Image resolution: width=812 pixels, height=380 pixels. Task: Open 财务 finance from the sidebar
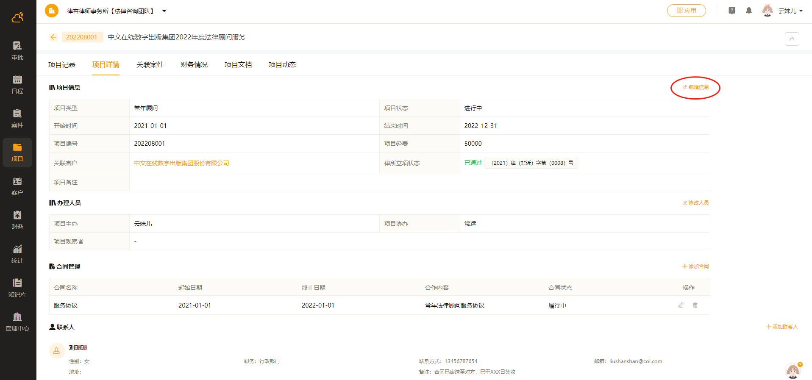coord(17,220)
